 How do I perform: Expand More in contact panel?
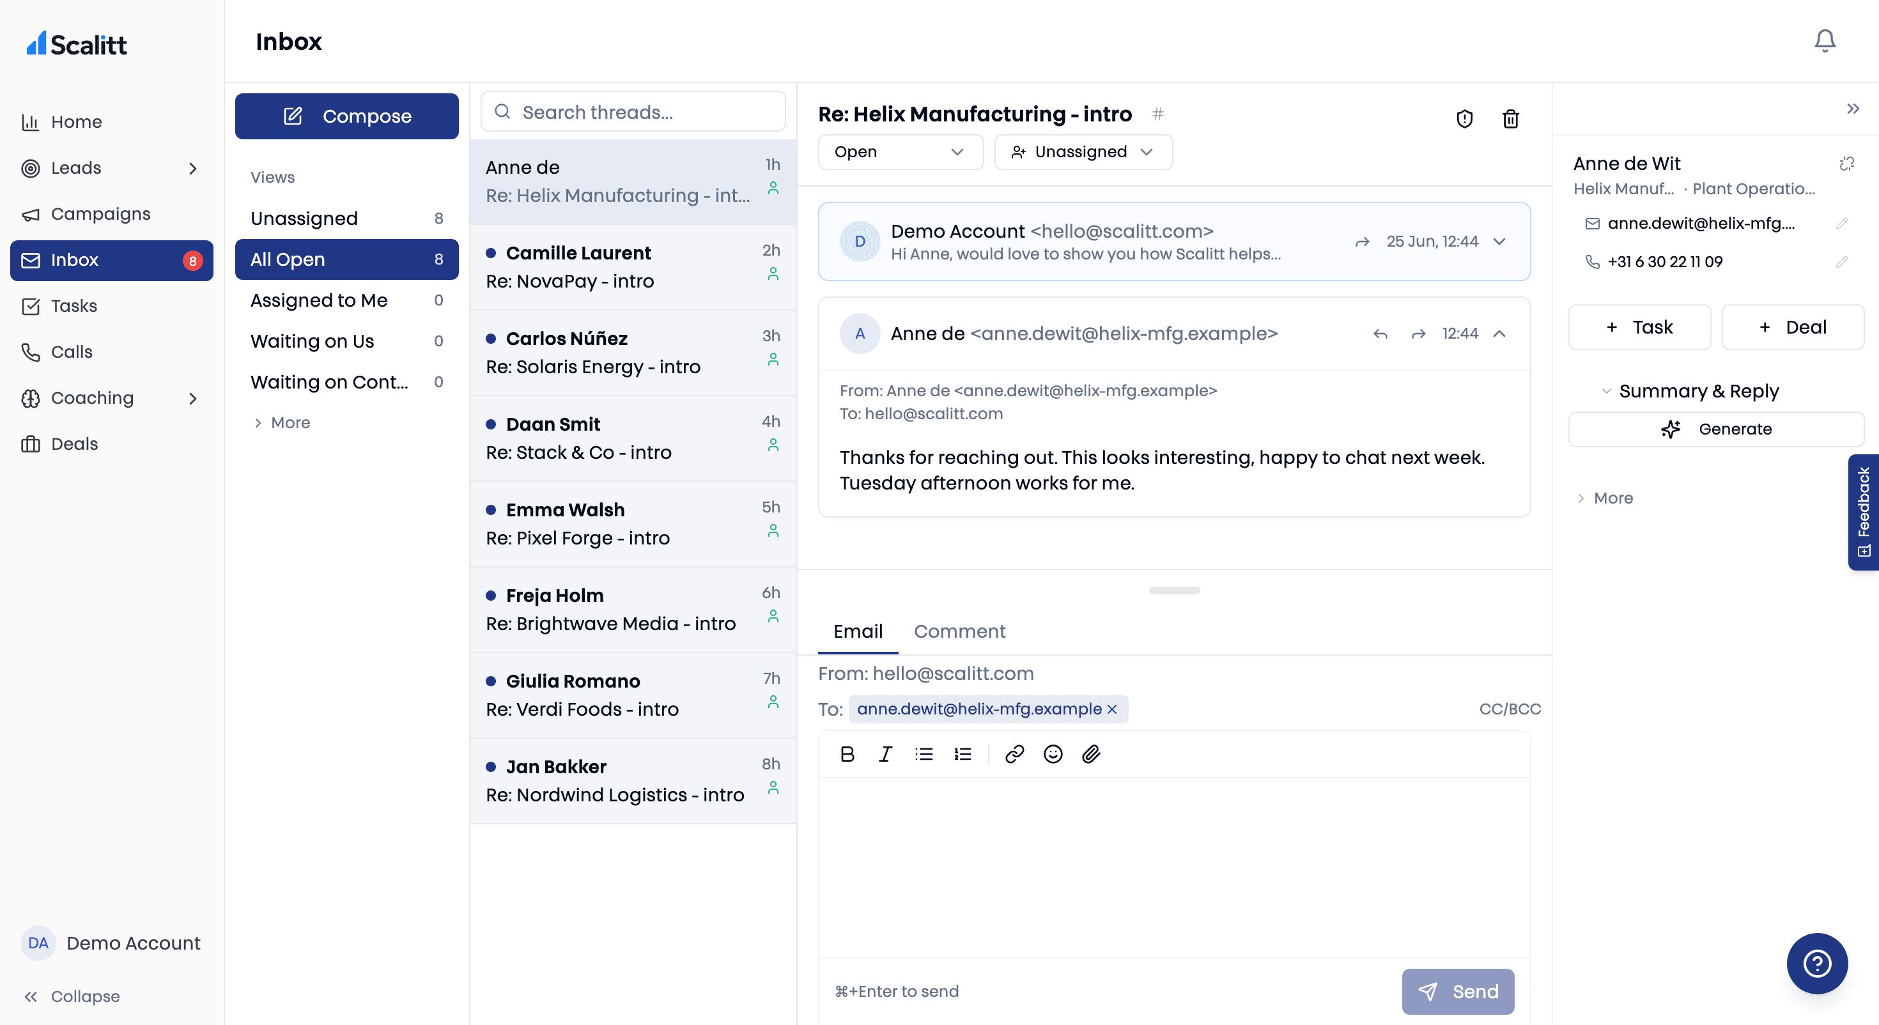point(1605,498)
